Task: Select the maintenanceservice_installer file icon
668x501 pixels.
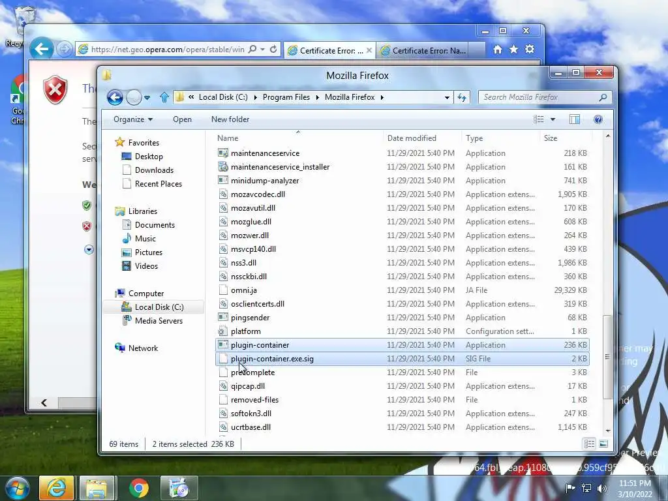Action: point(223,167)
